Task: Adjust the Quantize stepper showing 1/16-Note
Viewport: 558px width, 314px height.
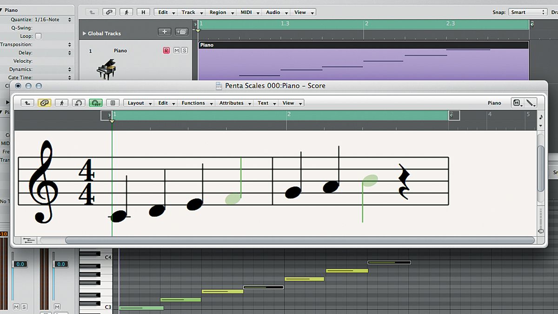Action: [x=70, y=20]
